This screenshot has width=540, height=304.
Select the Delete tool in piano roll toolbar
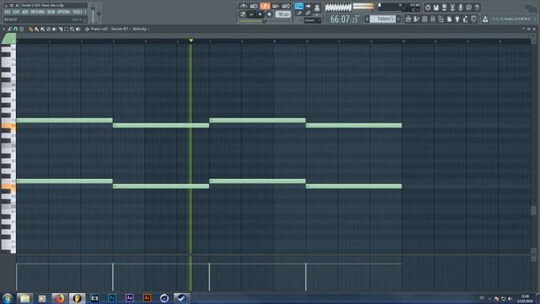(48, 30)
